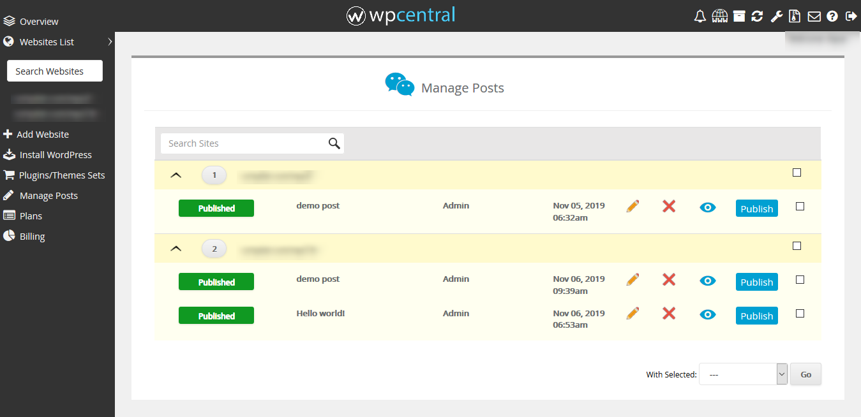Image resolution: width=861 pixels, height=417 pixels.
Task: Open Plugins/Themes Sets page
Action: point(62,175)
